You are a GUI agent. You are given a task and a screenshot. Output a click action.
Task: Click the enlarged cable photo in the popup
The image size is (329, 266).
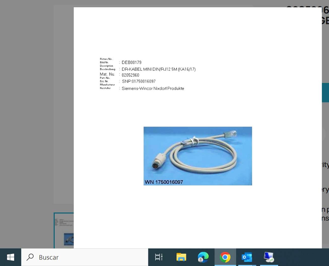(x=198, y=156)
